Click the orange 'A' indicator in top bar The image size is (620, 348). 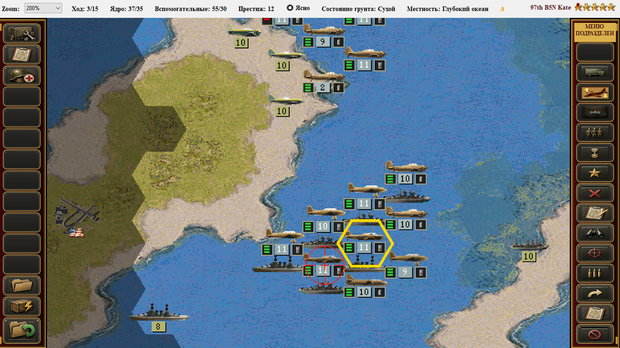tap(502, 9)
